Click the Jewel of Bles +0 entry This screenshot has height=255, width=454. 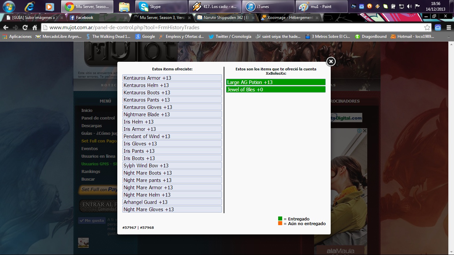click(276, 90)
